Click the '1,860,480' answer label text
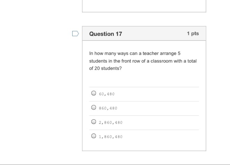The image size is (230, 165). pos(111,137)
